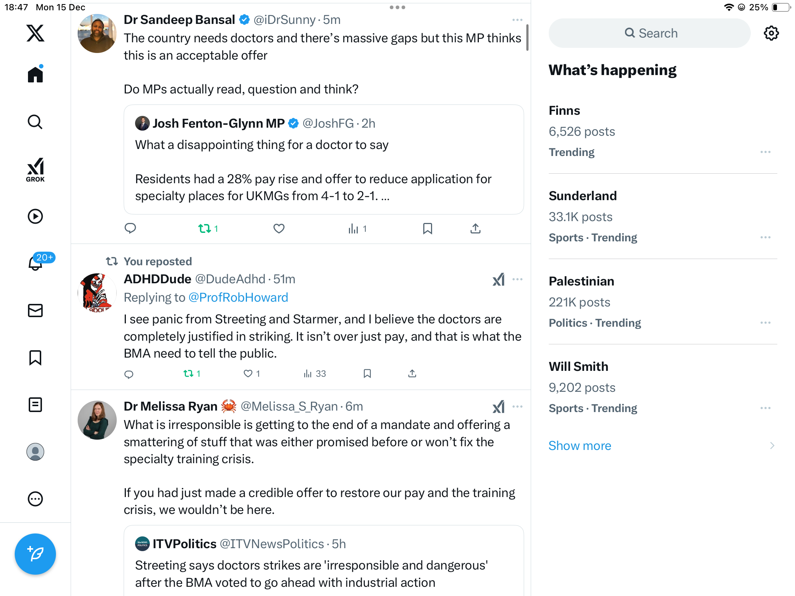Open trends settings gear icon
Viewport: 795px width, 596px height.
(771, 33)
